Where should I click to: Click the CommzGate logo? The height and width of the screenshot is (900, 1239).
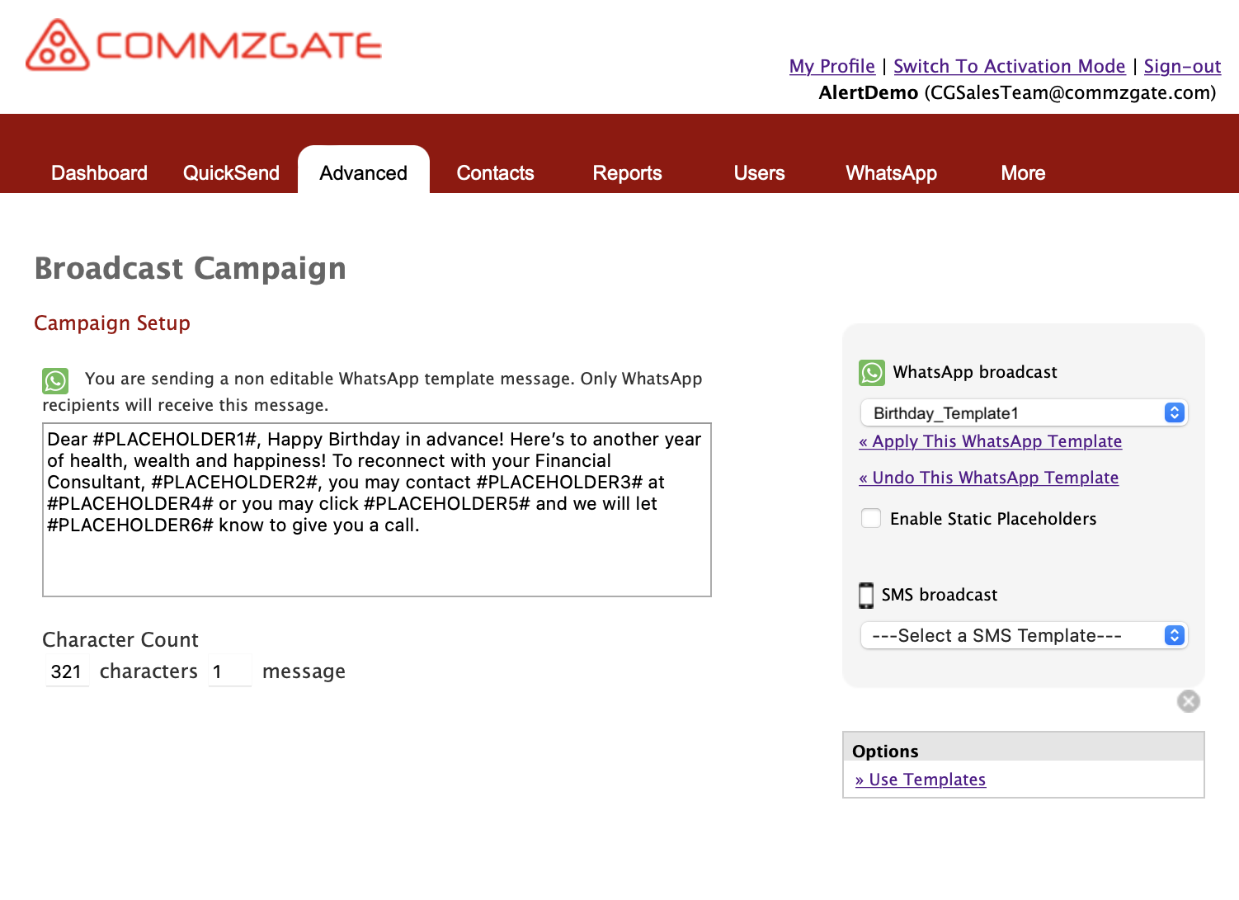click(204, 45)
